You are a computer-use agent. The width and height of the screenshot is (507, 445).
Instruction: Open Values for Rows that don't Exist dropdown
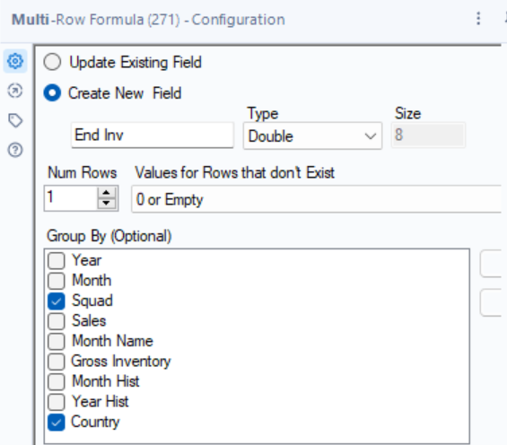316,199
